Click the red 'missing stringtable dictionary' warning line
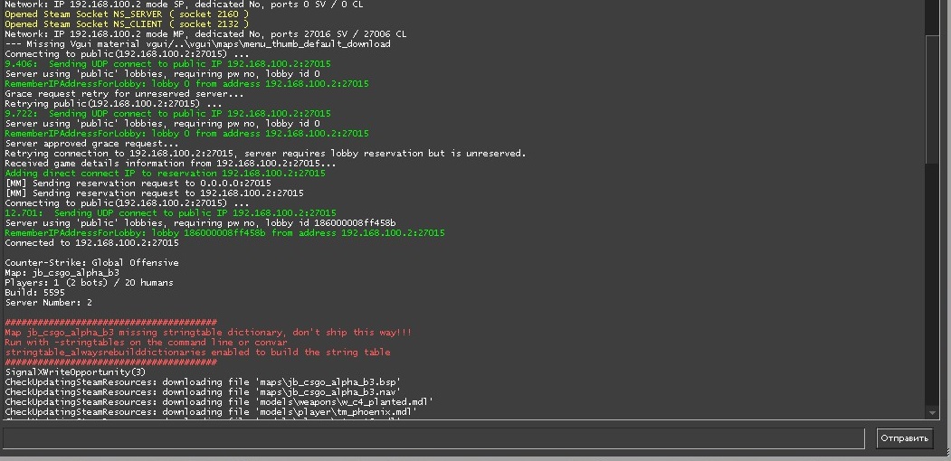Image resolution: width=951 pixels, height=461 pixels. click(208, 333)
